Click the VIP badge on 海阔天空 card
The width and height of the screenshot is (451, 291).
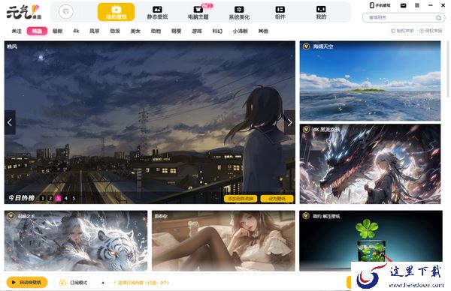306,46
